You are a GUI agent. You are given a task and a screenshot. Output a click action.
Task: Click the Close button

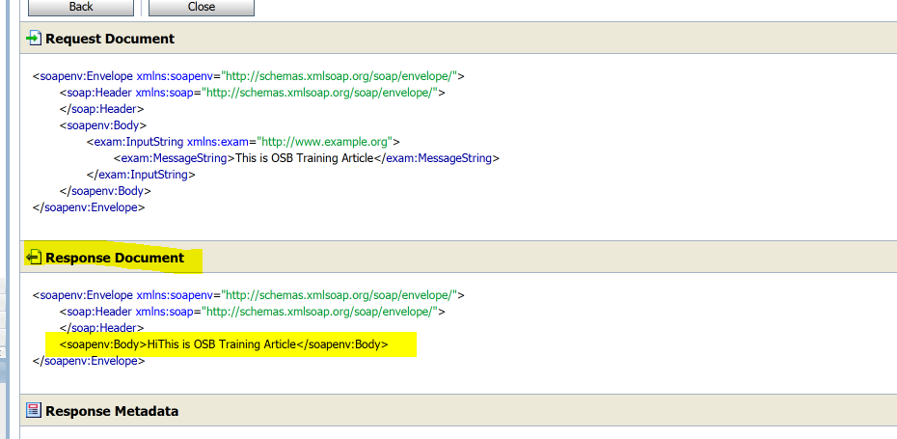(x=202, y=7)
